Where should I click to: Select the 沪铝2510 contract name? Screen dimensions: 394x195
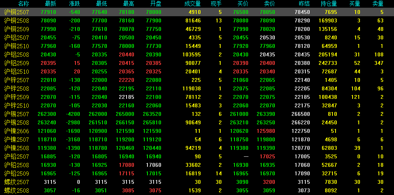(x=17, y=72)
